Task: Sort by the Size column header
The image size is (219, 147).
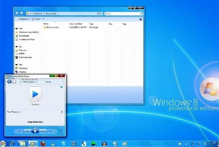Action: point(111,24)
